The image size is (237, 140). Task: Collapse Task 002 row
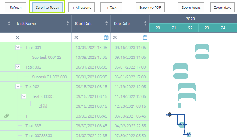pos(18,67)
